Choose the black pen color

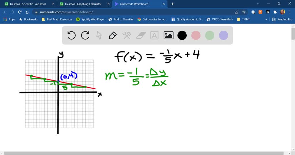pos(182,35)
